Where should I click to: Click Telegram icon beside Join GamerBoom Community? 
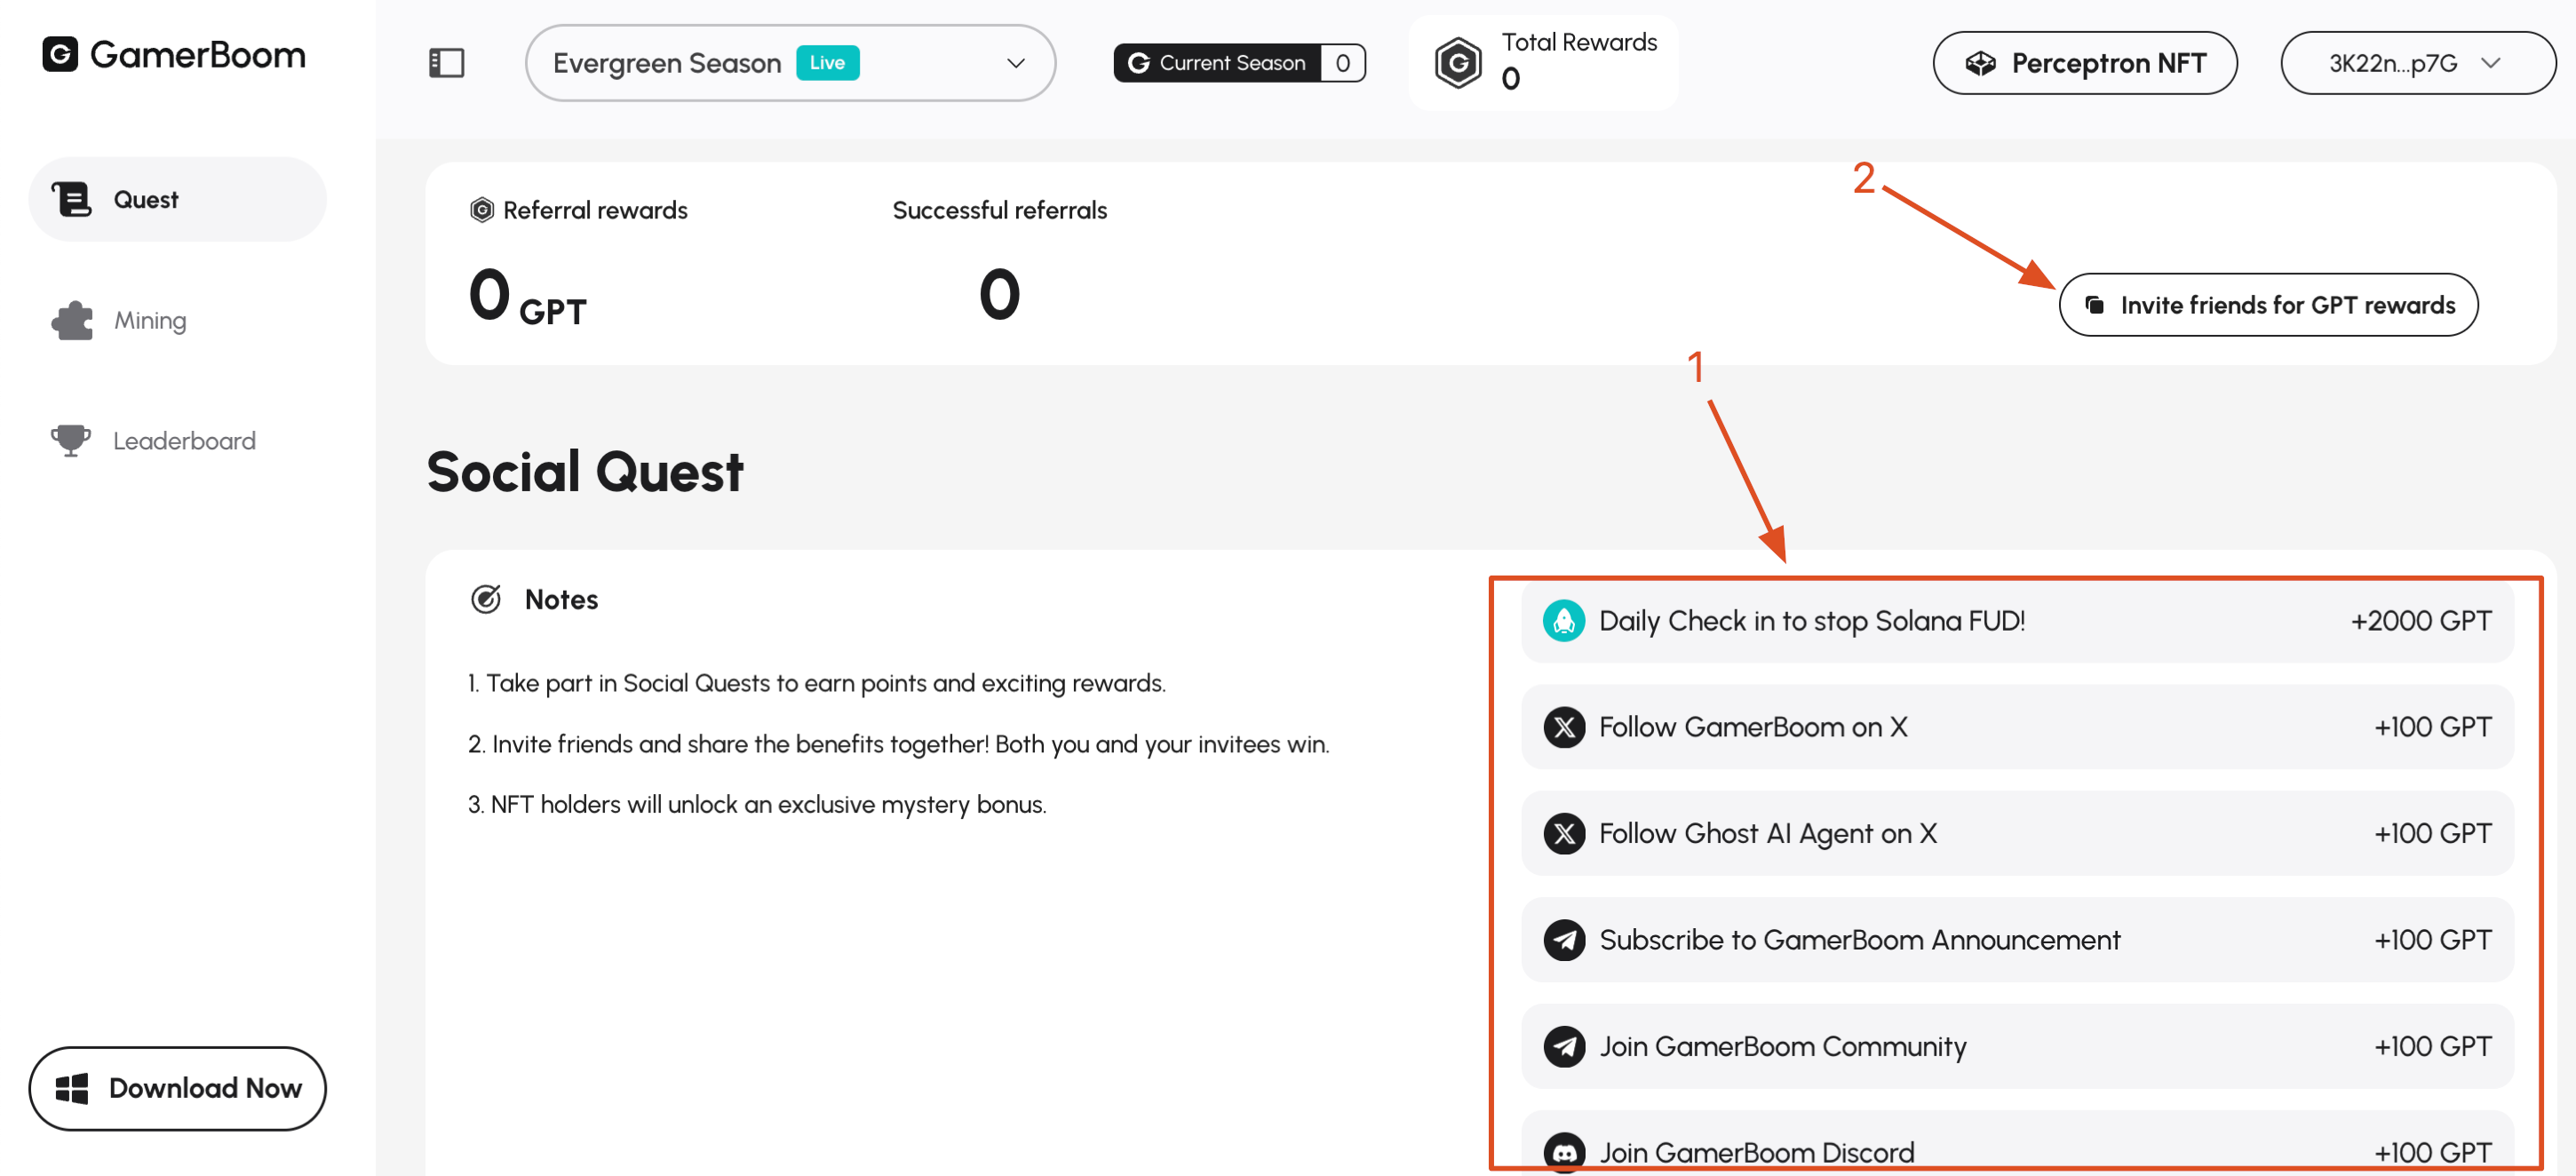1564,1046
